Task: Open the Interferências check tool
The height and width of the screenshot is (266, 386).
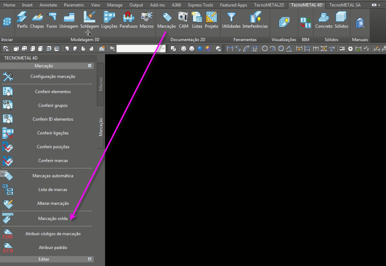Action: tap(255, 20)
